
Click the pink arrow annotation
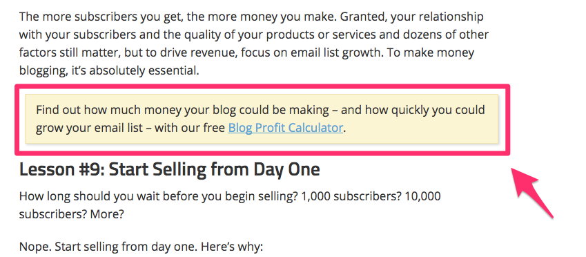(x=531, y=193)
